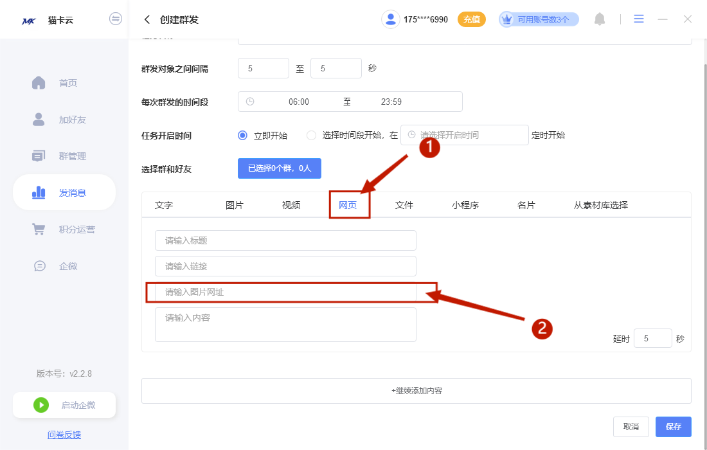Open the 问卷反馈 link
Viewport: 707px width, 450px height.
[x=64, y=435]
